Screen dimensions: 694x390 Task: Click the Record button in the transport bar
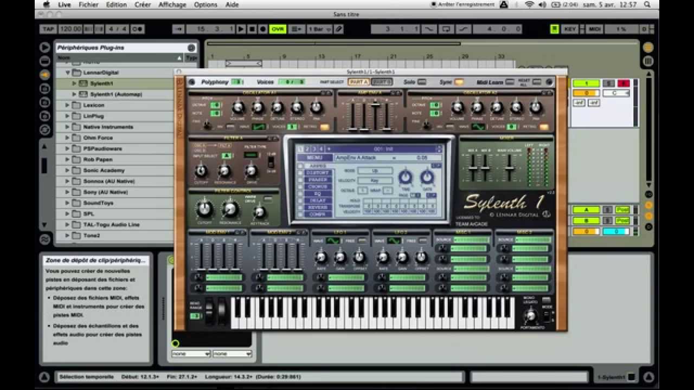pyautogui.click(x=263, y=29)
